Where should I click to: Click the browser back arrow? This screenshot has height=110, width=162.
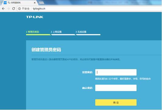(x=3, y=8)
